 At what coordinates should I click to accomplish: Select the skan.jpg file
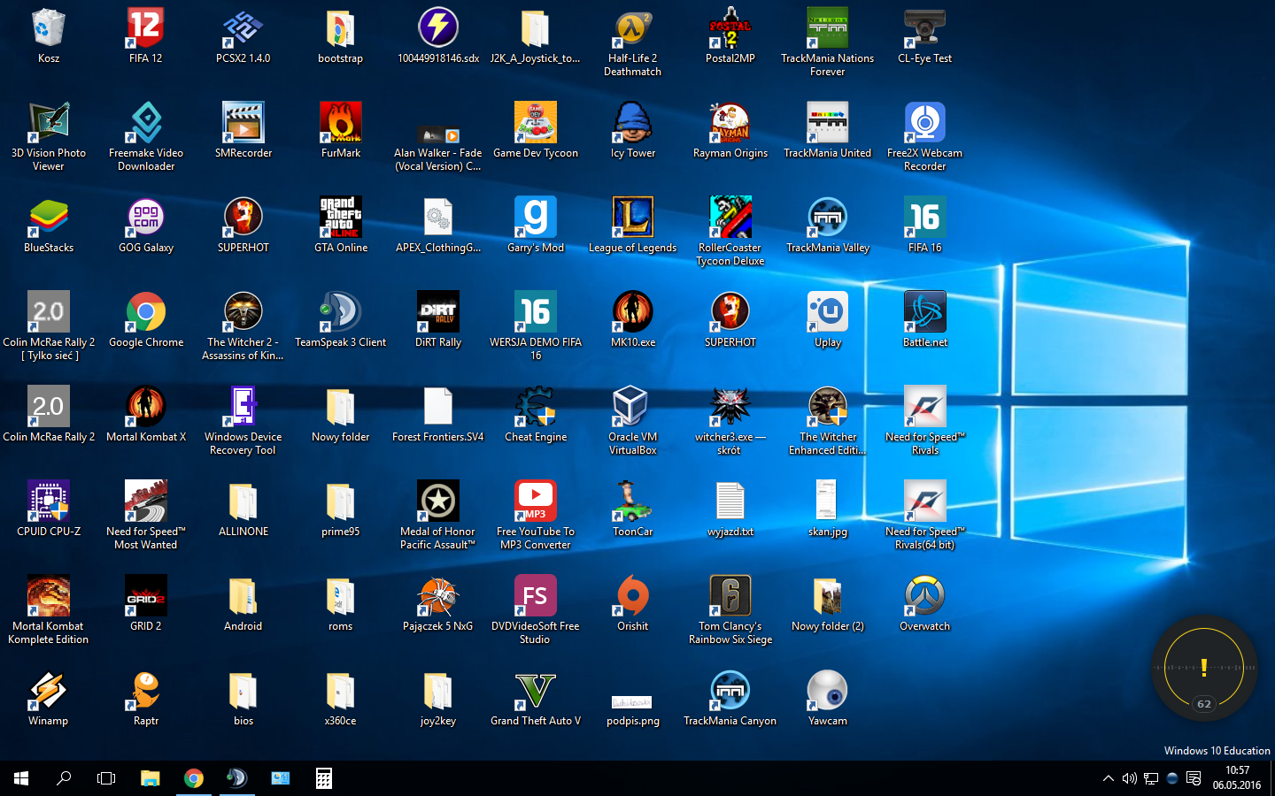[x=828, y=501]
